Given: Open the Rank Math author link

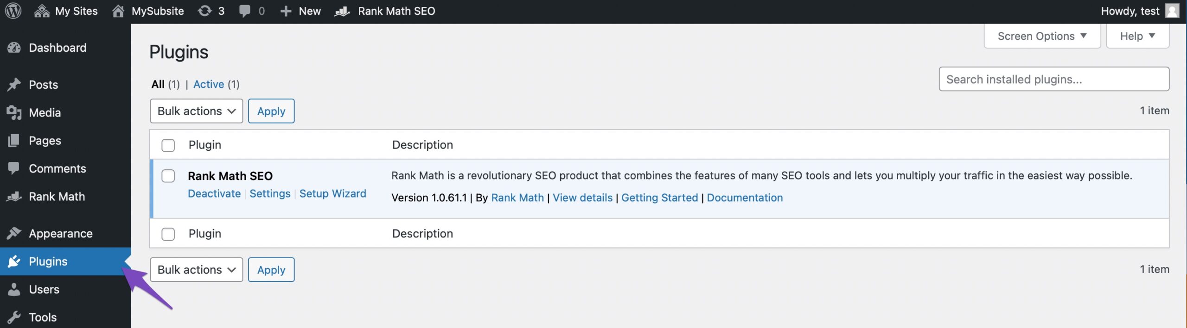Looking at the screenshot, I should [x=517, y=198].
